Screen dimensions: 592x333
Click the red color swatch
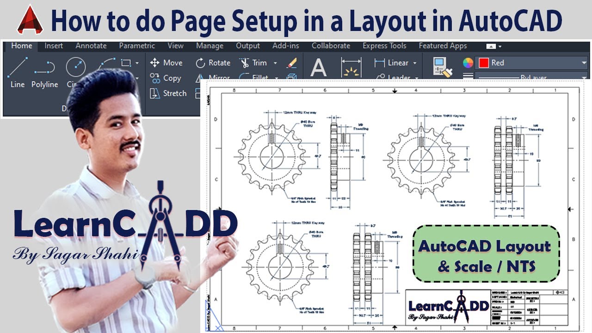[x=484, y=63]
